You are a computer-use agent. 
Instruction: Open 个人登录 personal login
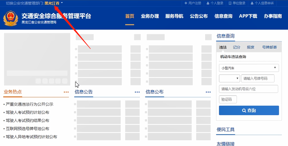[x=215, y=3]
